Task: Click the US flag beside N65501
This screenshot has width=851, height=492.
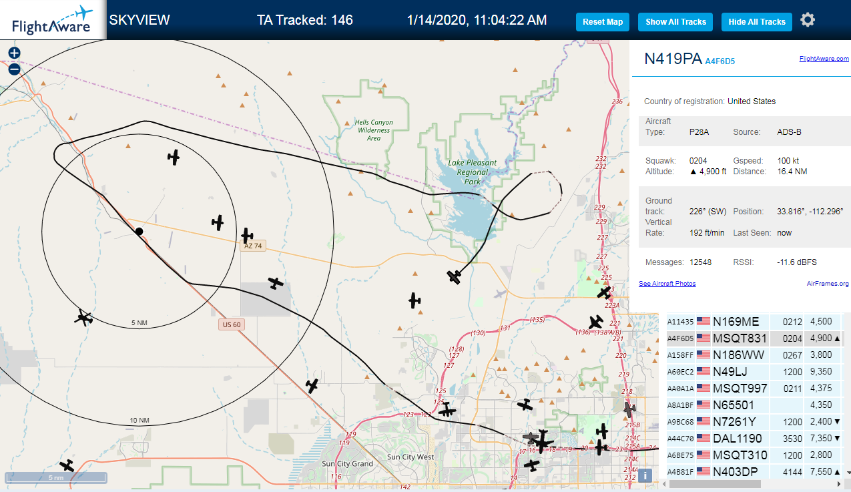Action: point(703,405)
